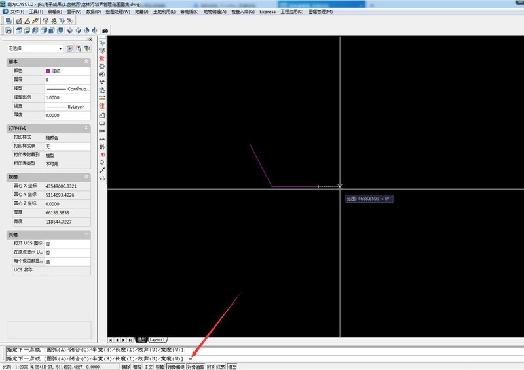Click the dashed circle icon in the vertical toolbar
This screenshot has width=524, height=370.
tap(102, 67)
